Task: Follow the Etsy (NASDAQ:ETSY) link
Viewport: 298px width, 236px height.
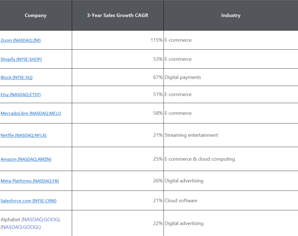Action: tap(20, 94)
